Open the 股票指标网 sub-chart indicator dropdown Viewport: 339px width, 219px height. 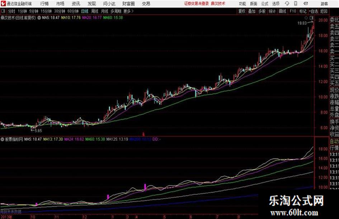3,139
